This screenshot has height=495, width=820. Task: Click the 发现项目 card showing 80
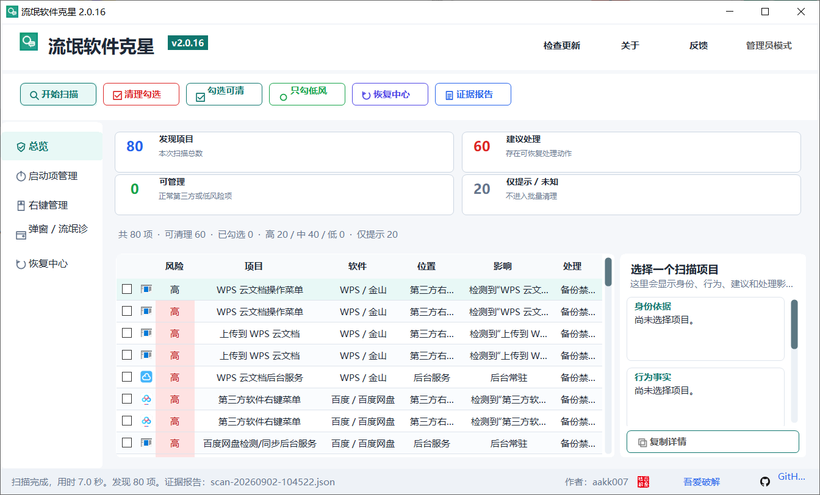pos(284,152)
